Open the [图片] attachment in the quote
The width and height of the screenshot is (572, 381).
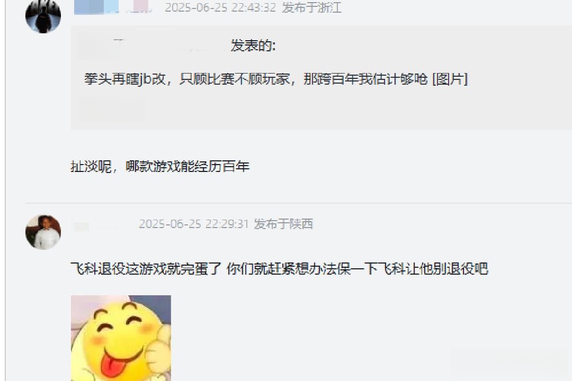(x=450, y=79)
